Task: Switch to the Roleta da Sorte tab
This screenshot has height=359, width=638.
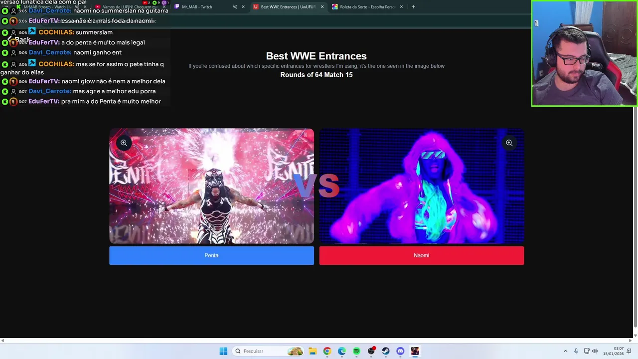Action: [x=367, y=7]
